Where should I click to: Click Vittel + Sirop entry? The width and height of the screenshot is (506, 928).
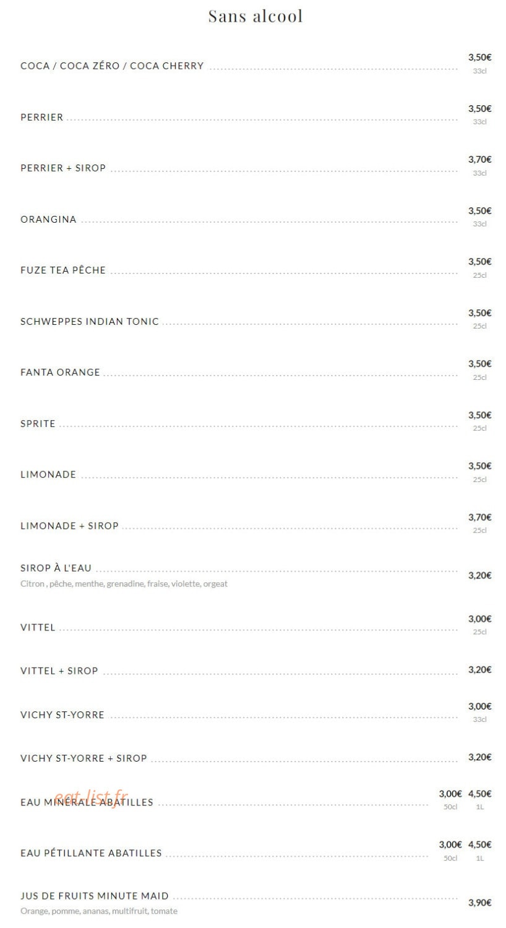[x=59, y=671]
